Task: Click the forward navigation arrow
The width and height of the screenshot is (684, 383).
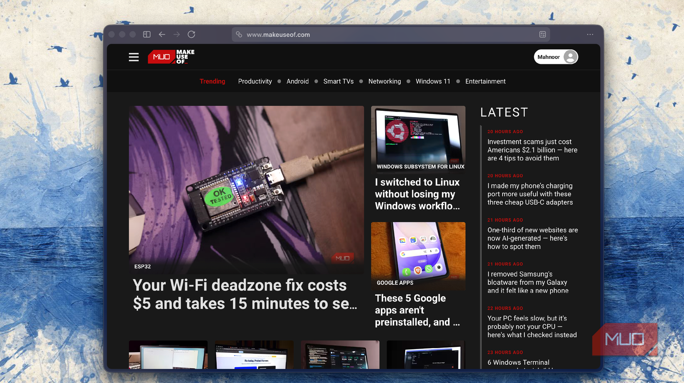Action: [x=177, y=34]
